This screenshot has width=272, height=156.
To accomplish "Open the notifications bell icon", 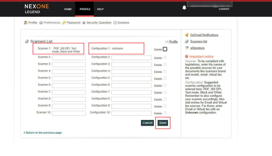I will click(184, 8).
